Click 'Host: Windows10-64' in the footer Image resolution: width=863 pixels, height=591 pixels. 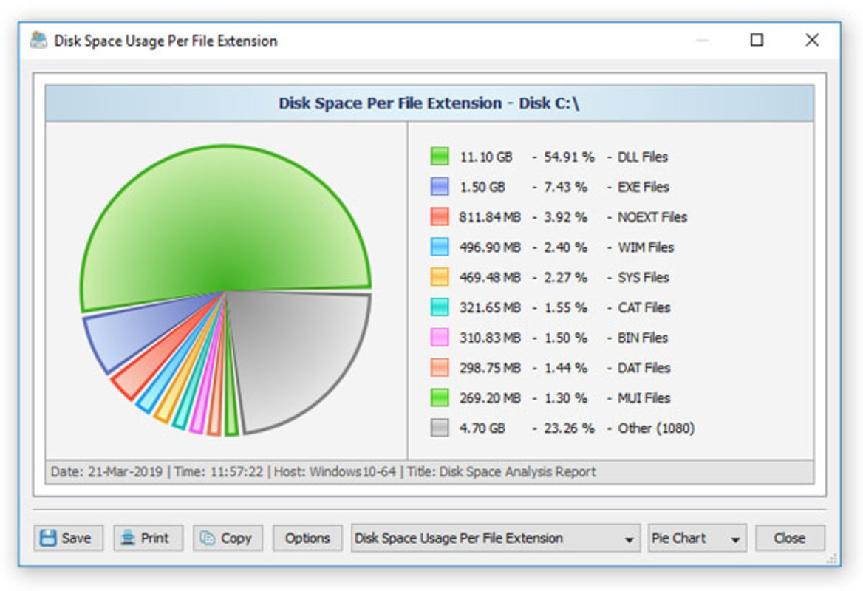click(x=335, y=471)
